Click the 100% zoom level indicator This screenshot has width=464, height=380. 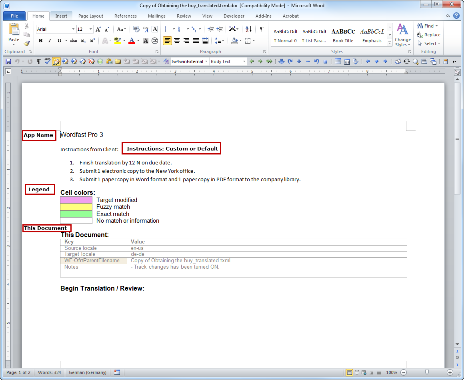392,373
